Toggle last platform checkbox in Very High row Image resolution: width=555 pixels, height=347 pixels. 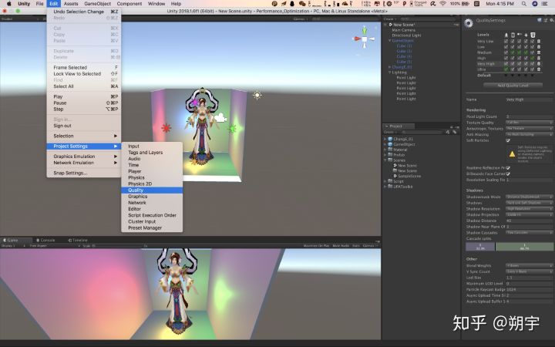pyautogui.click(x=533, y=64)
